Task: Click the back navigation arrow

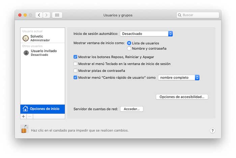Action: [x=39, y=15]
